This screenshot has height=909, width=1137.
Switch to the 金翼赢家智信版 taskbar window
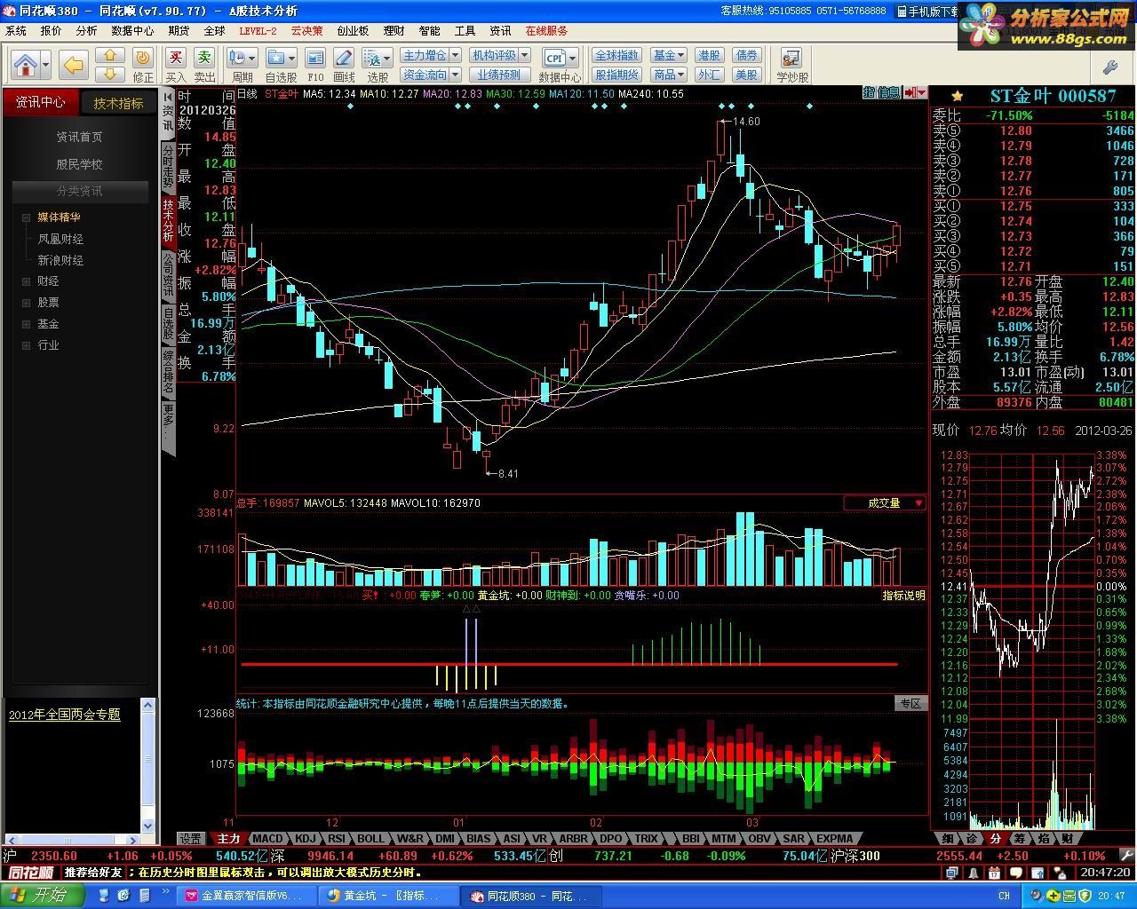245,896
